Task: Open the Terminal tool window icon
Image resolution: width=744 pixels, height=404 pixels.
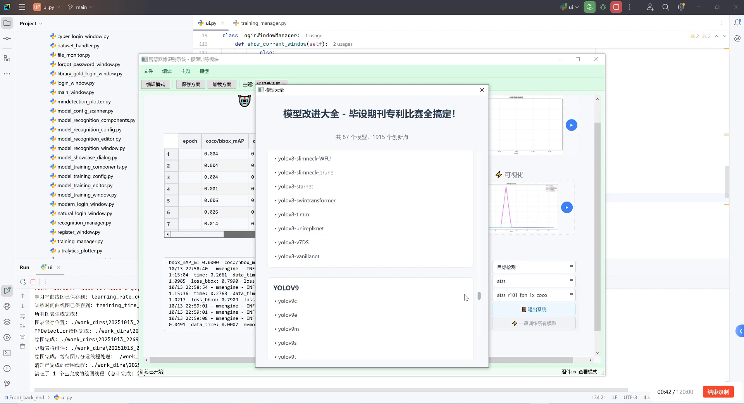Action: pyautogui.click(x=7, y=353)
